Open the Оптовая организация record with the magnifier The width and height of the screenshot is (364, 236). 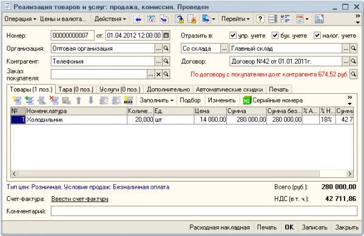(166, 48)
